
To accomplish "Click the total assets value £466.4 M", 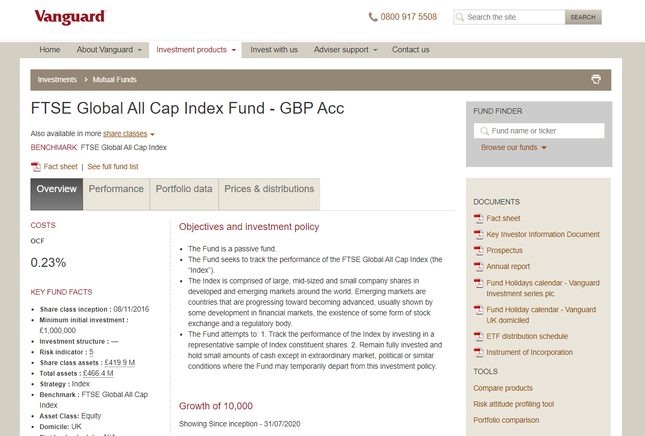I will (x=98, y=374).
